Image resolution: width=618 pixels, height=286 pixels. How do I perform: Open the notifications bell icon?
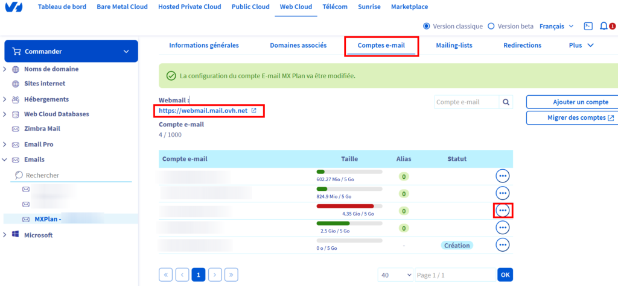point(604,26)
